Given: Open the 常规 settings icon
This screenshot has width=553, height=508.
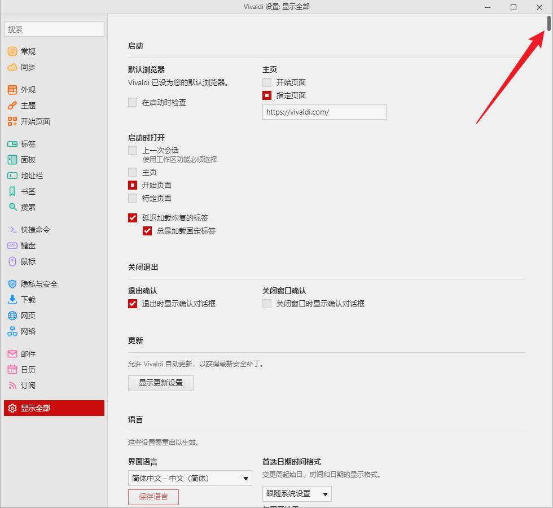Looking at the screenshot, I should 12,51.
